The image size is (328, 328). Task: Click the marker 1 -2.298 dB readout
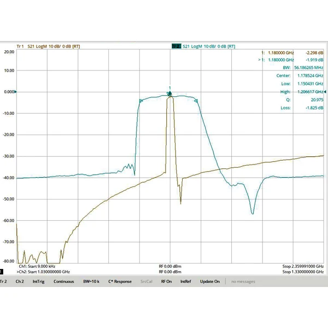[292, 52]
